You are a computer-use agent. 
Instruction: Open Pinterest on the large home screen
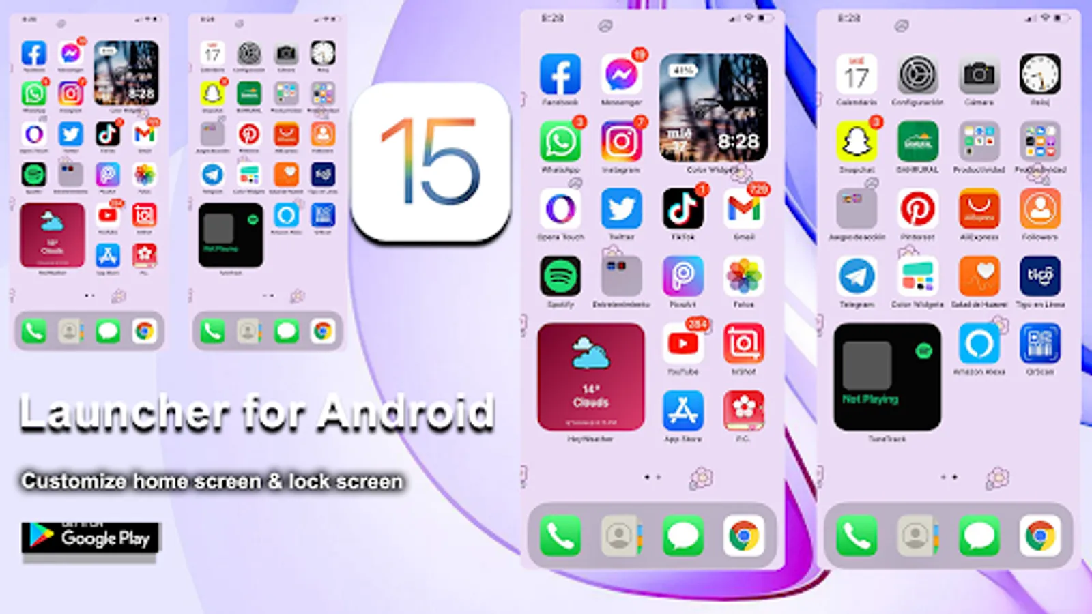point(917,209)
